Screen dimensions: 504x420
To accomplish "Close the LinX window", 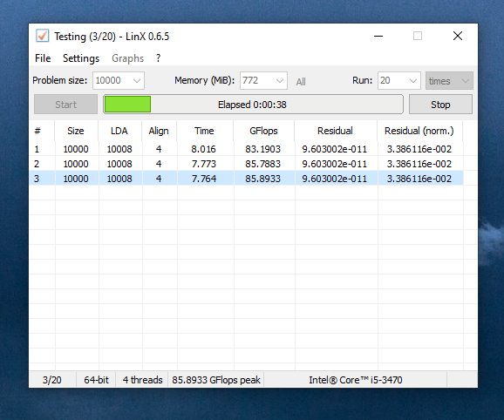I will click(458, 36).
